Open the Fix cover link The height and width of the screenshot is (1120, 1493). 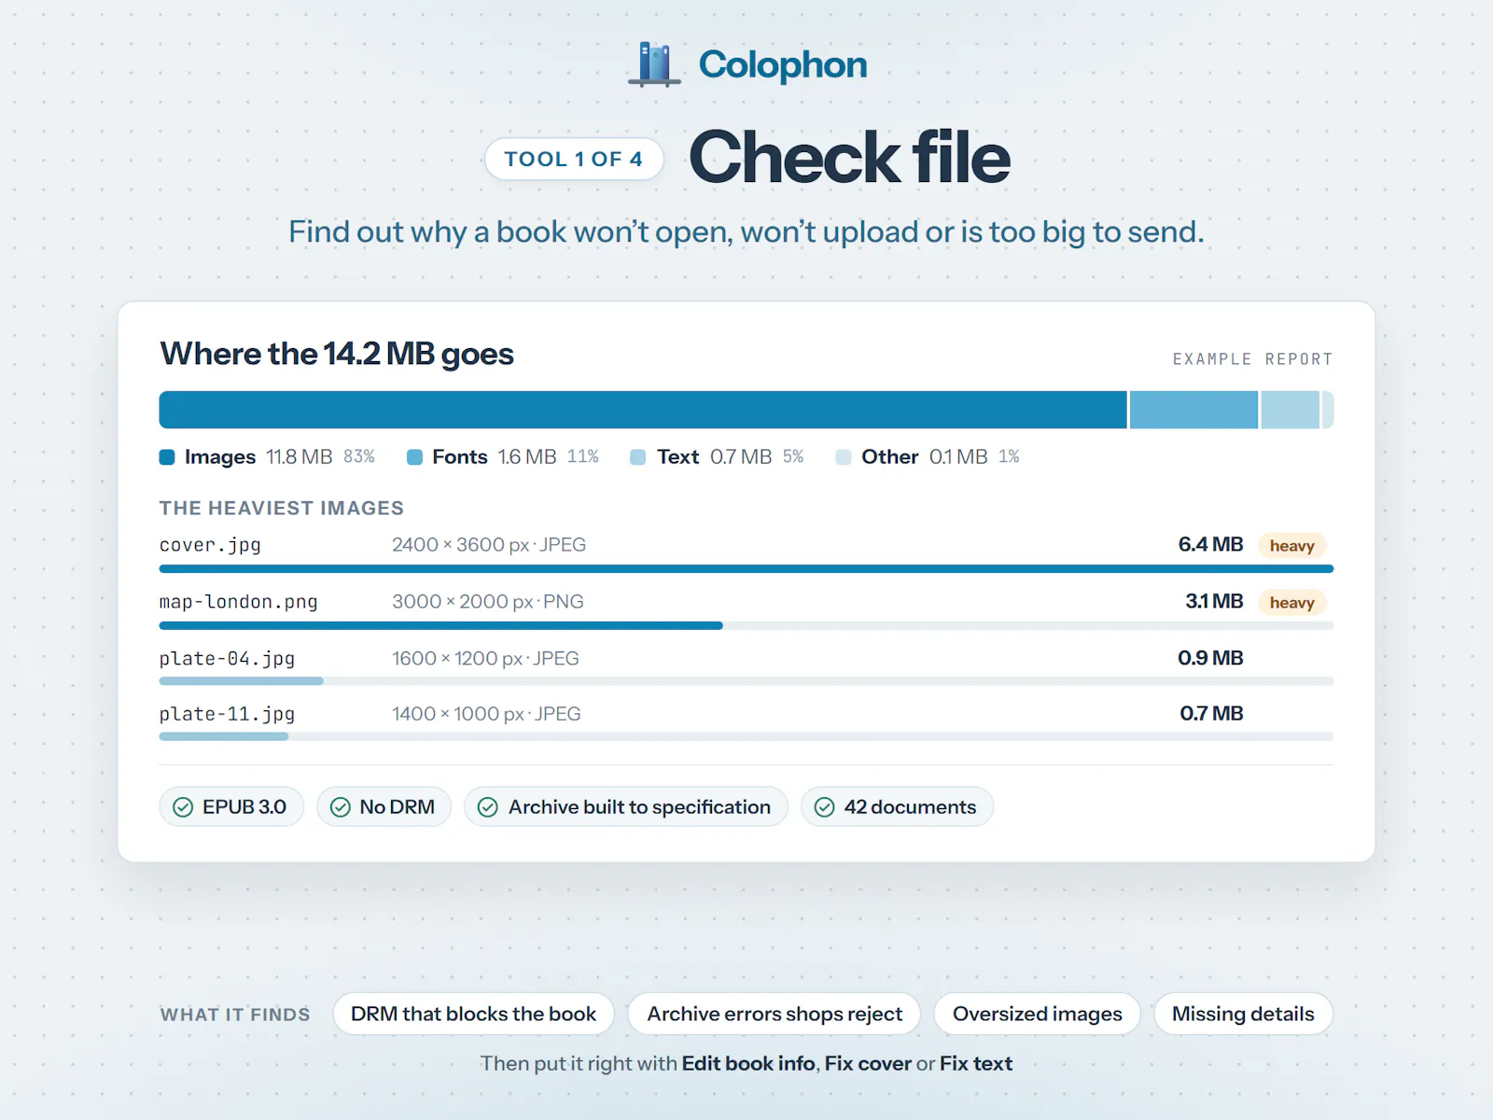tap(868, 1064)
